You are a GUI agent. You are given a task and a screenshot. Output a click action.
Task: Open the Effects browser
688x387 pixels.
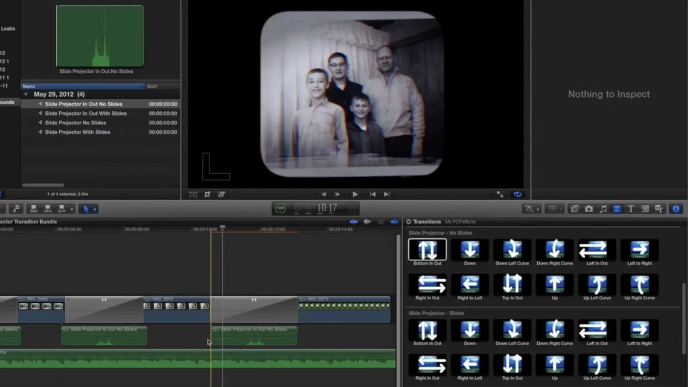click(x=575, y=209)
